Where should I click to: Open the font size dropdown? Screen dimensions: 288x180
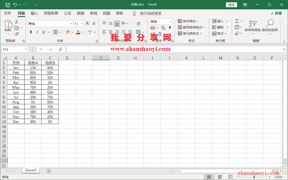click(x=82, y=24)
